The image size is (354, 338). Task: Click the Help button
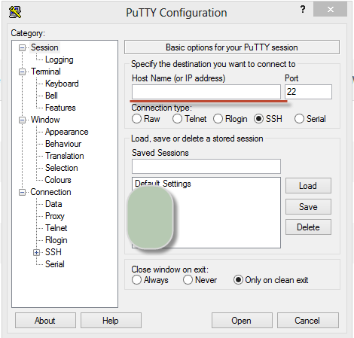click(x=111, y=321)
